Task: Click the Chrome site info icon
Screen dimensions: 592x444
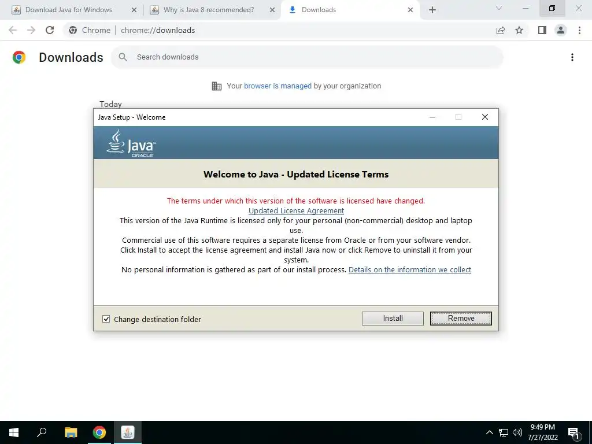Action: [x=73, y=30]
